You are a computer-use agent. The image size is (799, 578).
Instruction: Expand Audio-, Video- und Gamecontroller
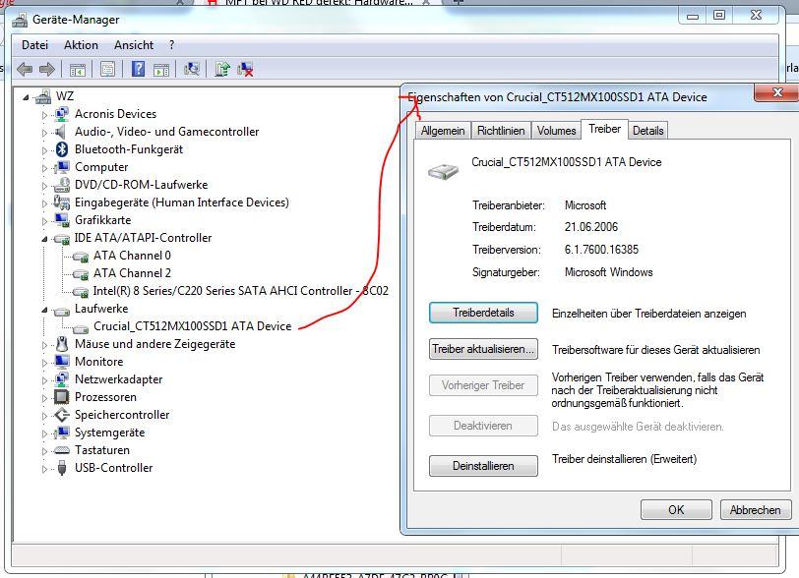pos(44,133)
